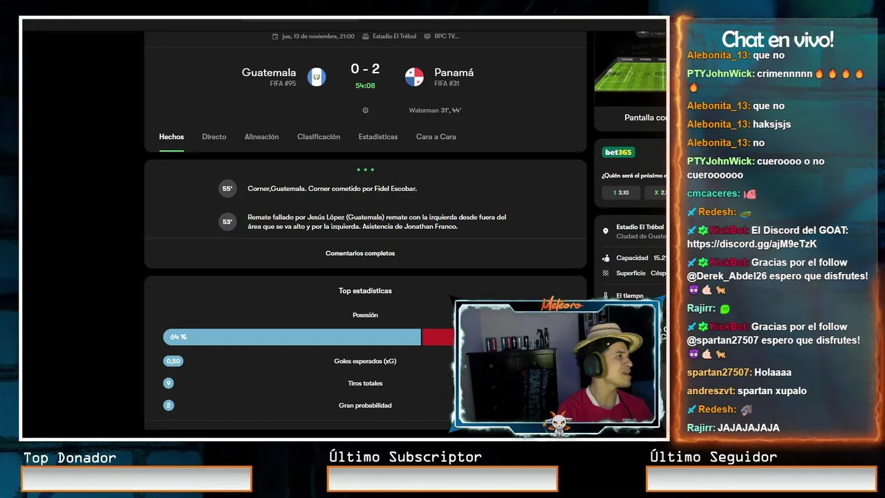
Task: Click the Chat en vivo! heading
Action: (777, 39)
